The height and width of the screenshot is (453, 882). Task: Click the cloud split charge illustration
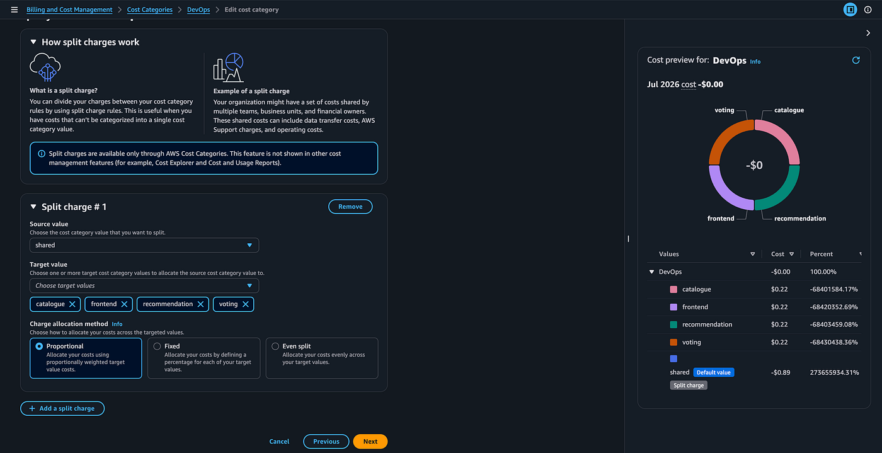point(45,67)
